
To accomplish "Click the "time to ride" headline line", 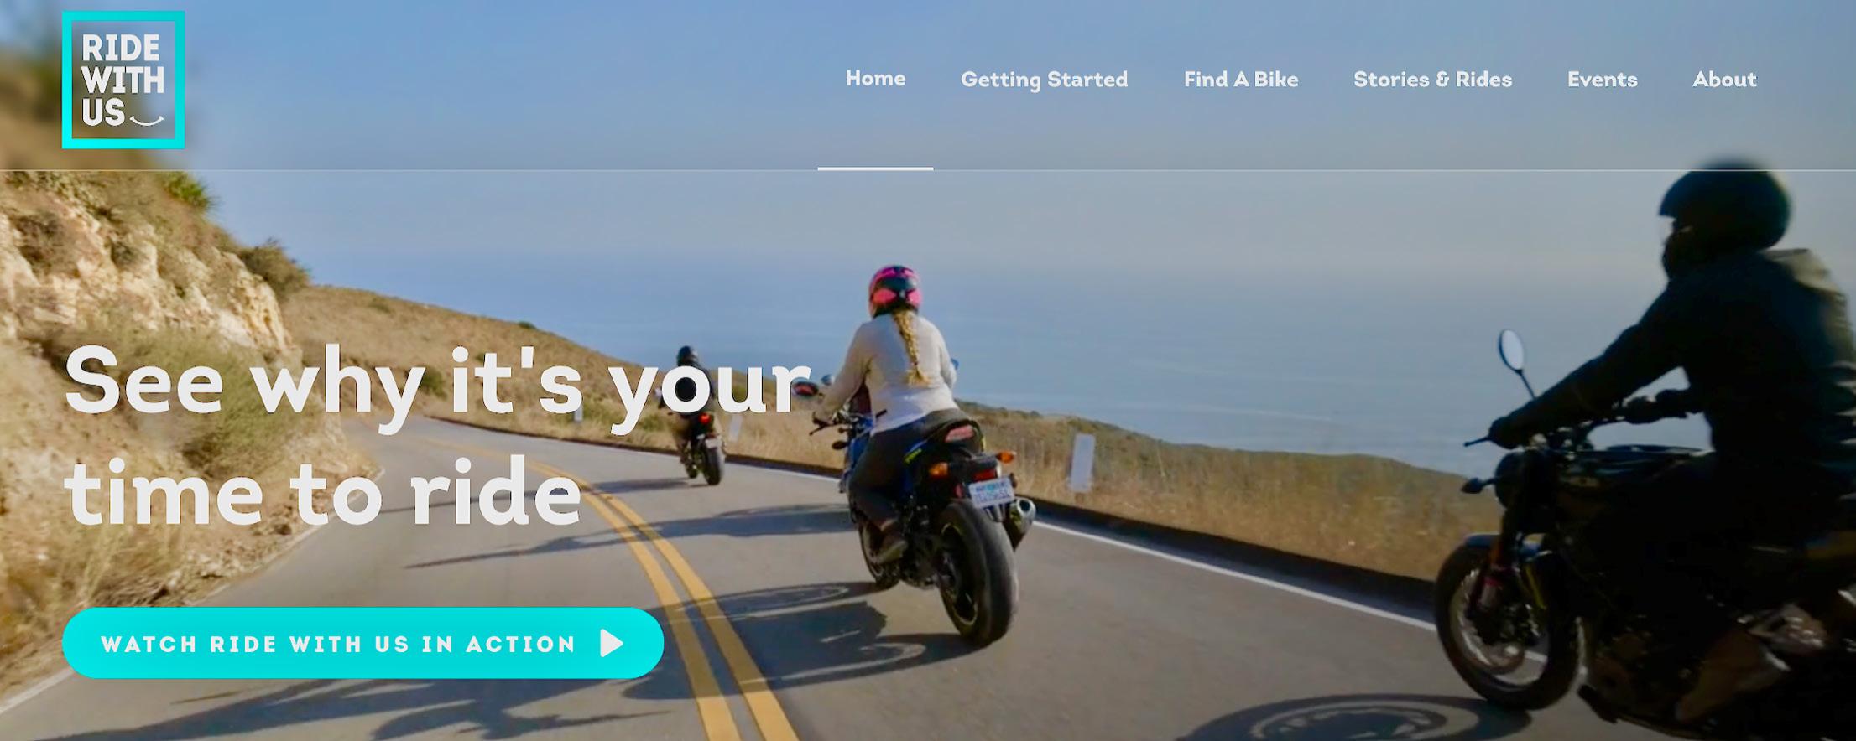I will [x=323, y=492].
